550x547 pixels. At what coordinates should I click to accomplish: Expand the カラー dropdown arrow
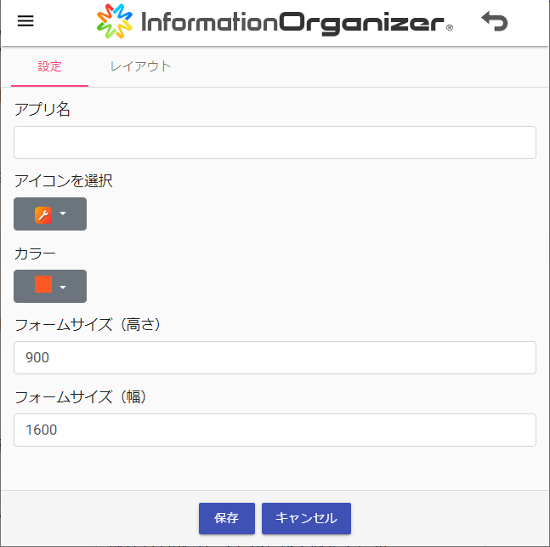(x=63, y=287)
